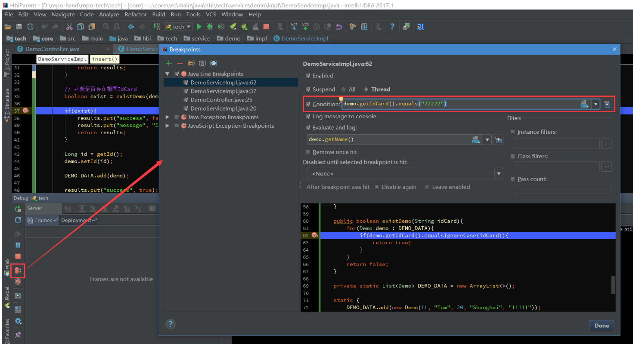Click the Help question mark in dialog
The image size is (633, 345).
click(170, 324)
